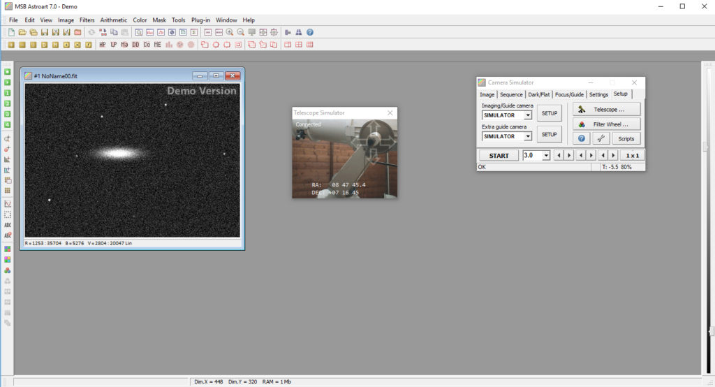Click the blue help button in Camera Simulator
This screenshot has height=387, width=715.
[582, 138]
